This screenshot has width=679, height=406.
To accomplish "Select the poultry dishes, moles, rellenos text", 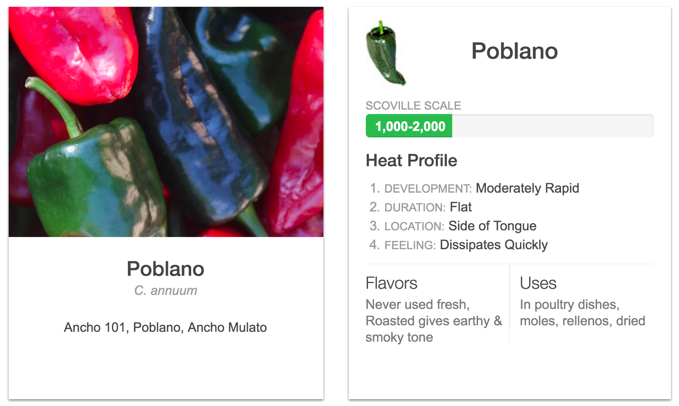I will 582,313.
